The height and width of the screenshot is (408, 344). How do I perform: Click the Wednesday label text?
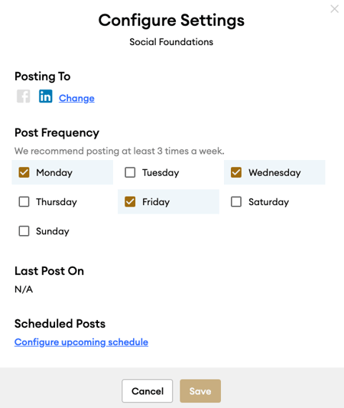(x=274, y=172)
